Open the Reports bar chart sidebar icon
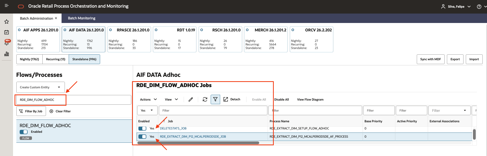This screenshot has height=156, width=487. click(x=7, y=54)
